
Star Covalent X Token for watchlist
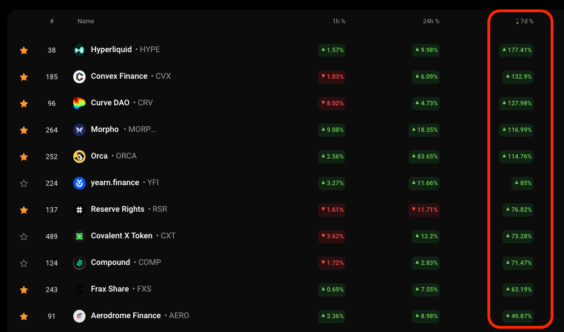click(24, 237)
